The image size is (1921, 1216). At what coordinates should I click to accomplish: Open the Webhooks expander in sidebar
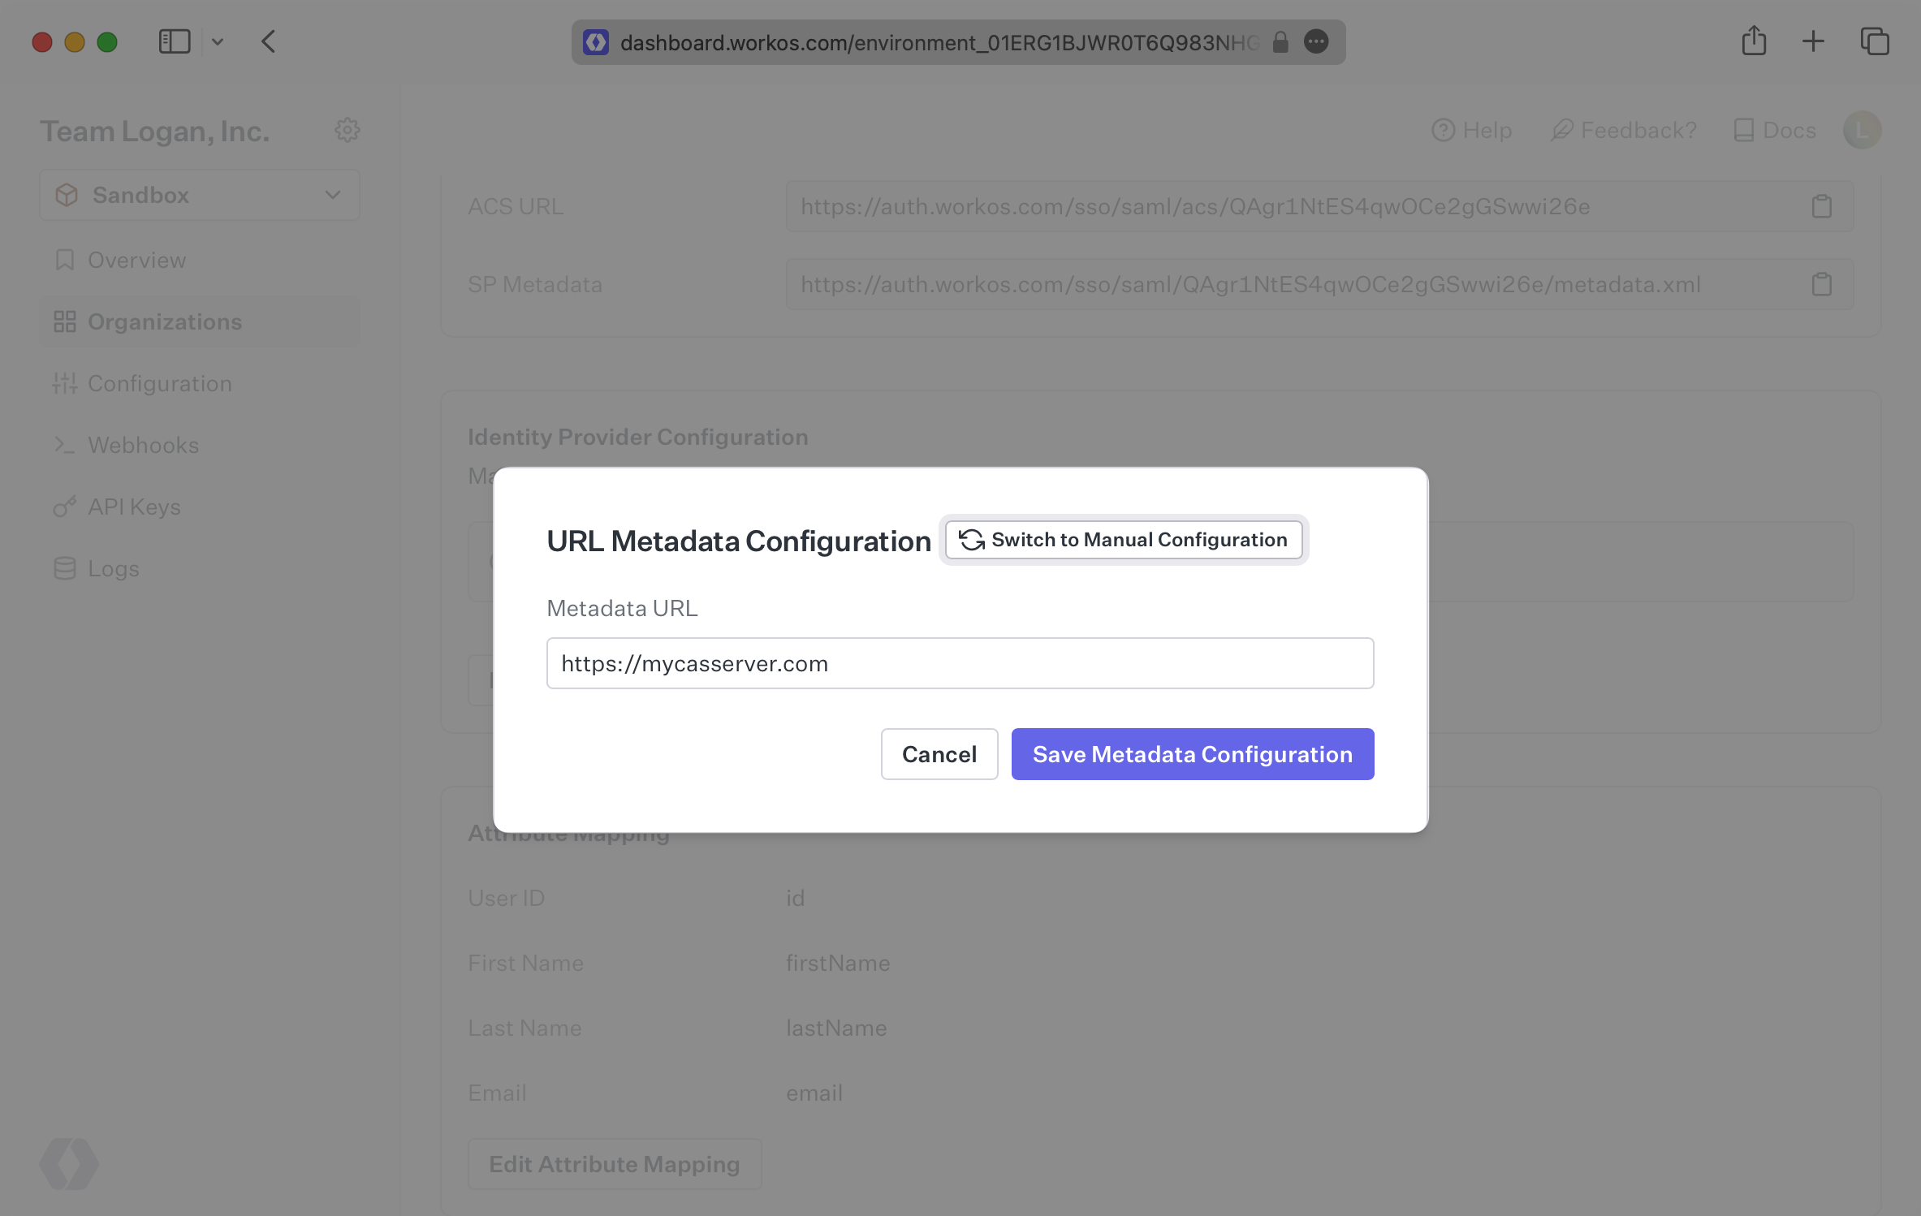coord(141,445)
